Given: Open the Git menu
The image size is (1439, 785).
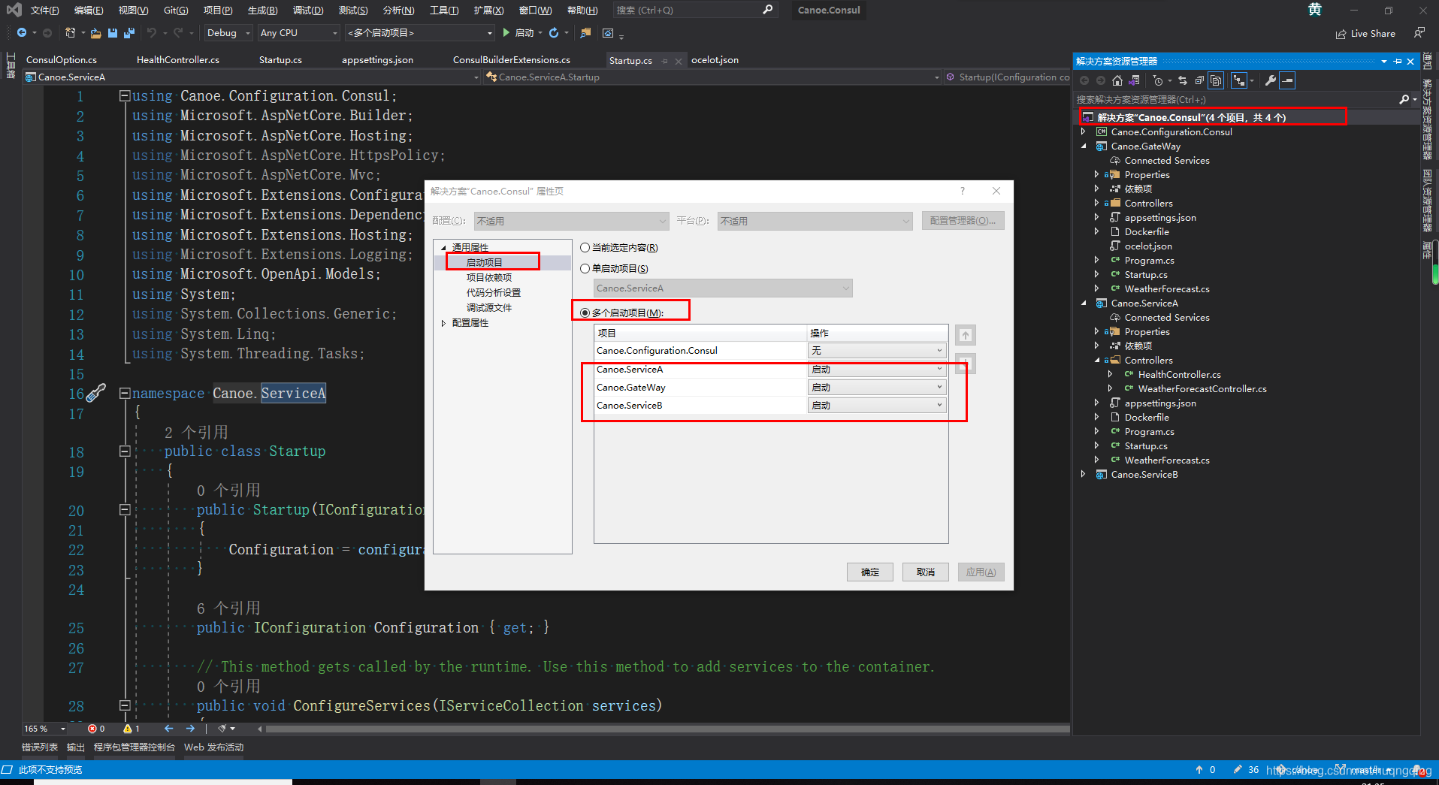Looking at the screenshot, I should pyautogui.click(x=176, y=10).
